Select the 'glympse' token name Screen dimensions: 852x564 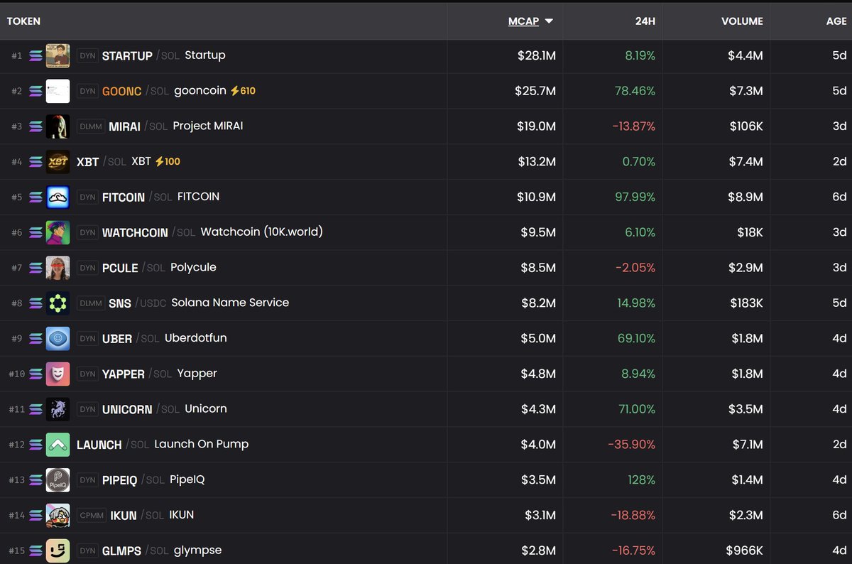click(198, 551)
